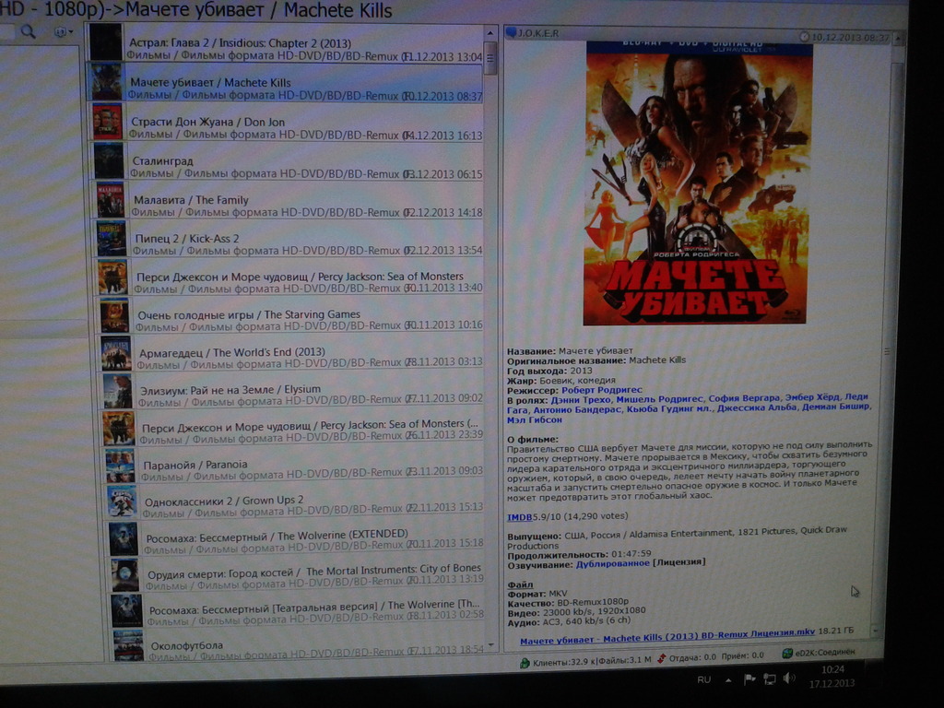Viewport: 944px width, 708px height.
Task: Open the network tray icon
Action: tap(769, 679)
